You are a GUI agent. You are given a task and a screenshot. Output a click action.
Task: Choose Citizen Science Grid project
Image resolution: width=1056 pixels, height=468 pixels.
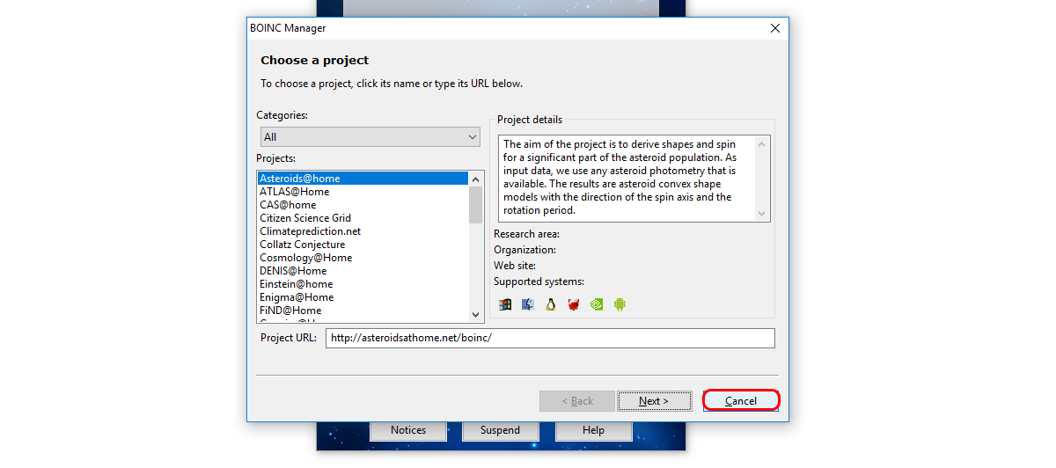(363, 218)
